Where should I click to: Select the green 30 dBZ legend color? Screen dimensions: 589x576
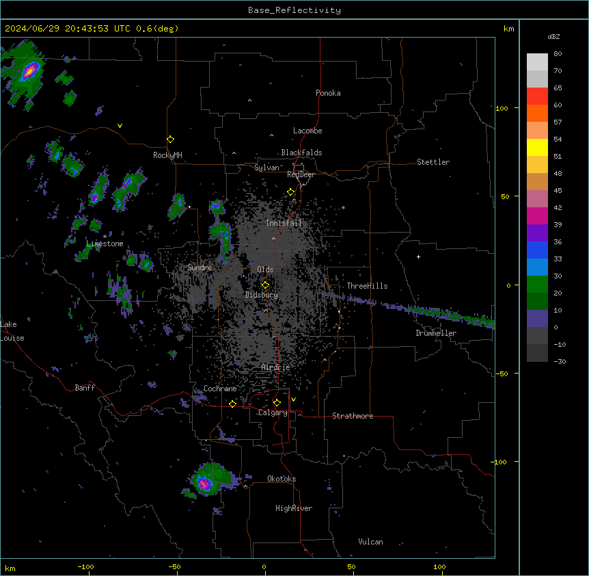(537, 285)
